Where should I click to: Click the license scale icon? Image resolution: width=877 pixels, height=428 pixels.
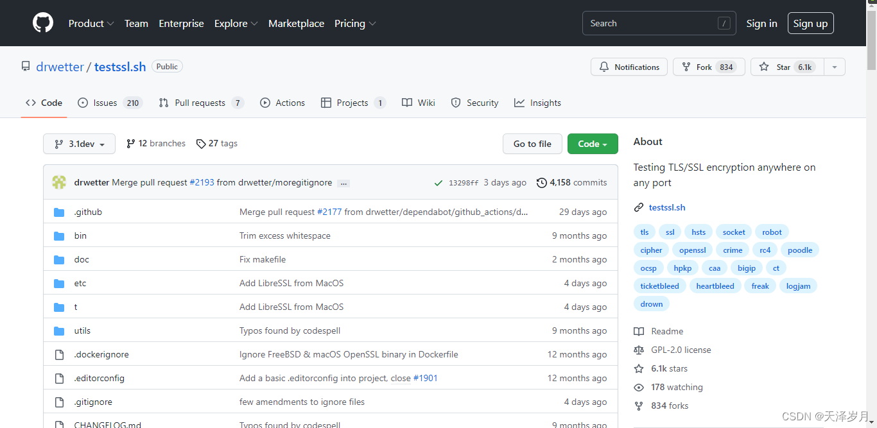tap(639, 350)
